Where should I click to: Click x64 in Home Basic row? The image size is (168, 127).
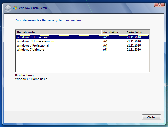(105, 37)
